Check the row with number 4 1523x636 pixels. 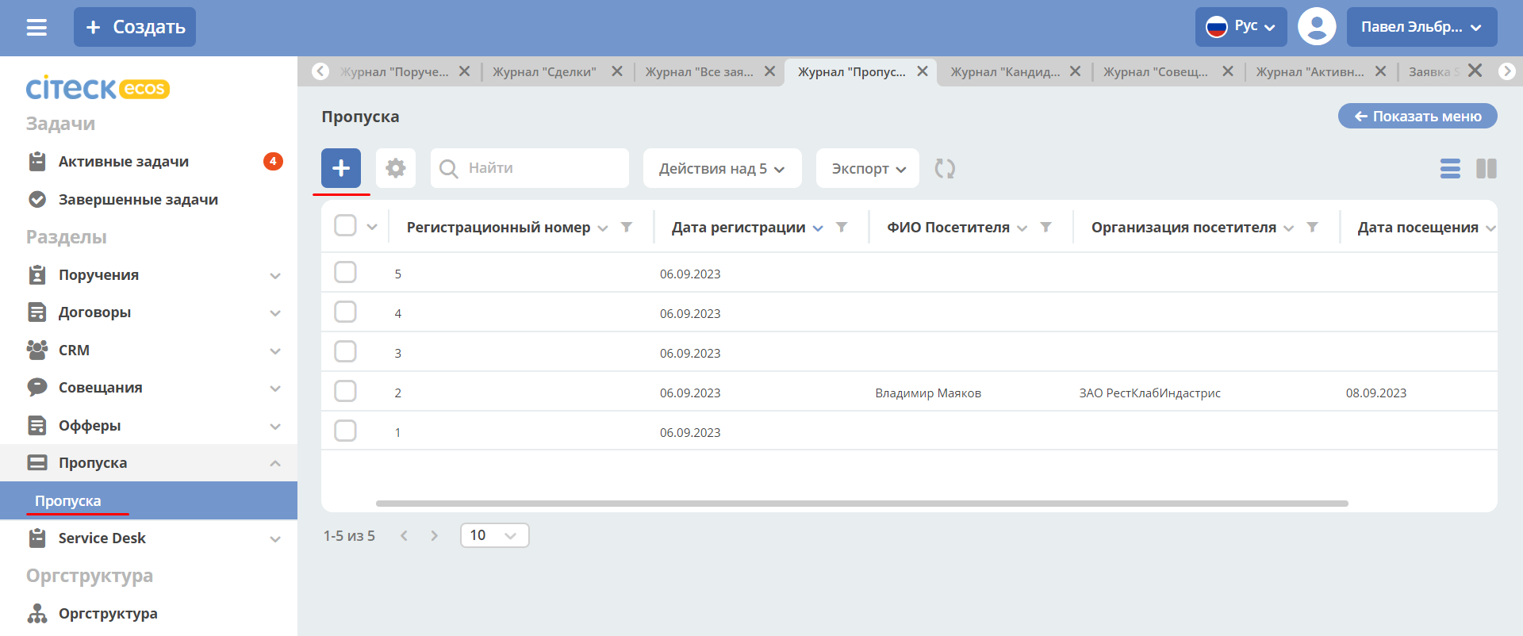tap(345, 312)
